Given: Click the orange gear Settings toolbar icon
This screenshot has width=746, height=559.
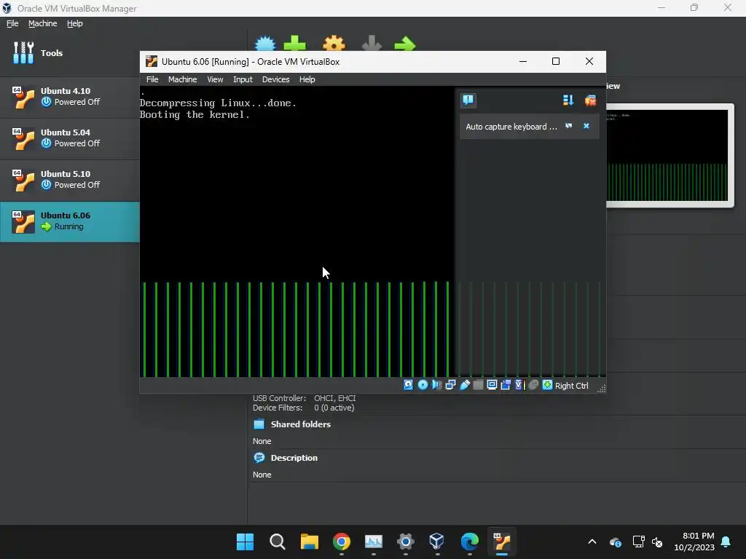Looking at the screenshot, I should tap(334, 44).
